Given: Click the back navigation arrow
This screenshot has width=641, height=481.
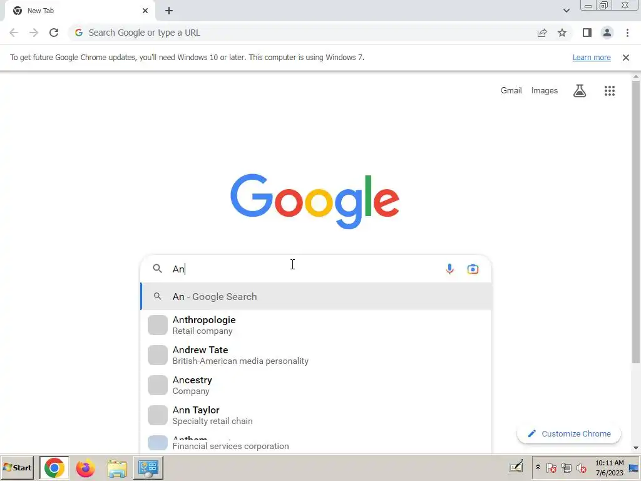Looking at the screenshot, I should (14, 33).
